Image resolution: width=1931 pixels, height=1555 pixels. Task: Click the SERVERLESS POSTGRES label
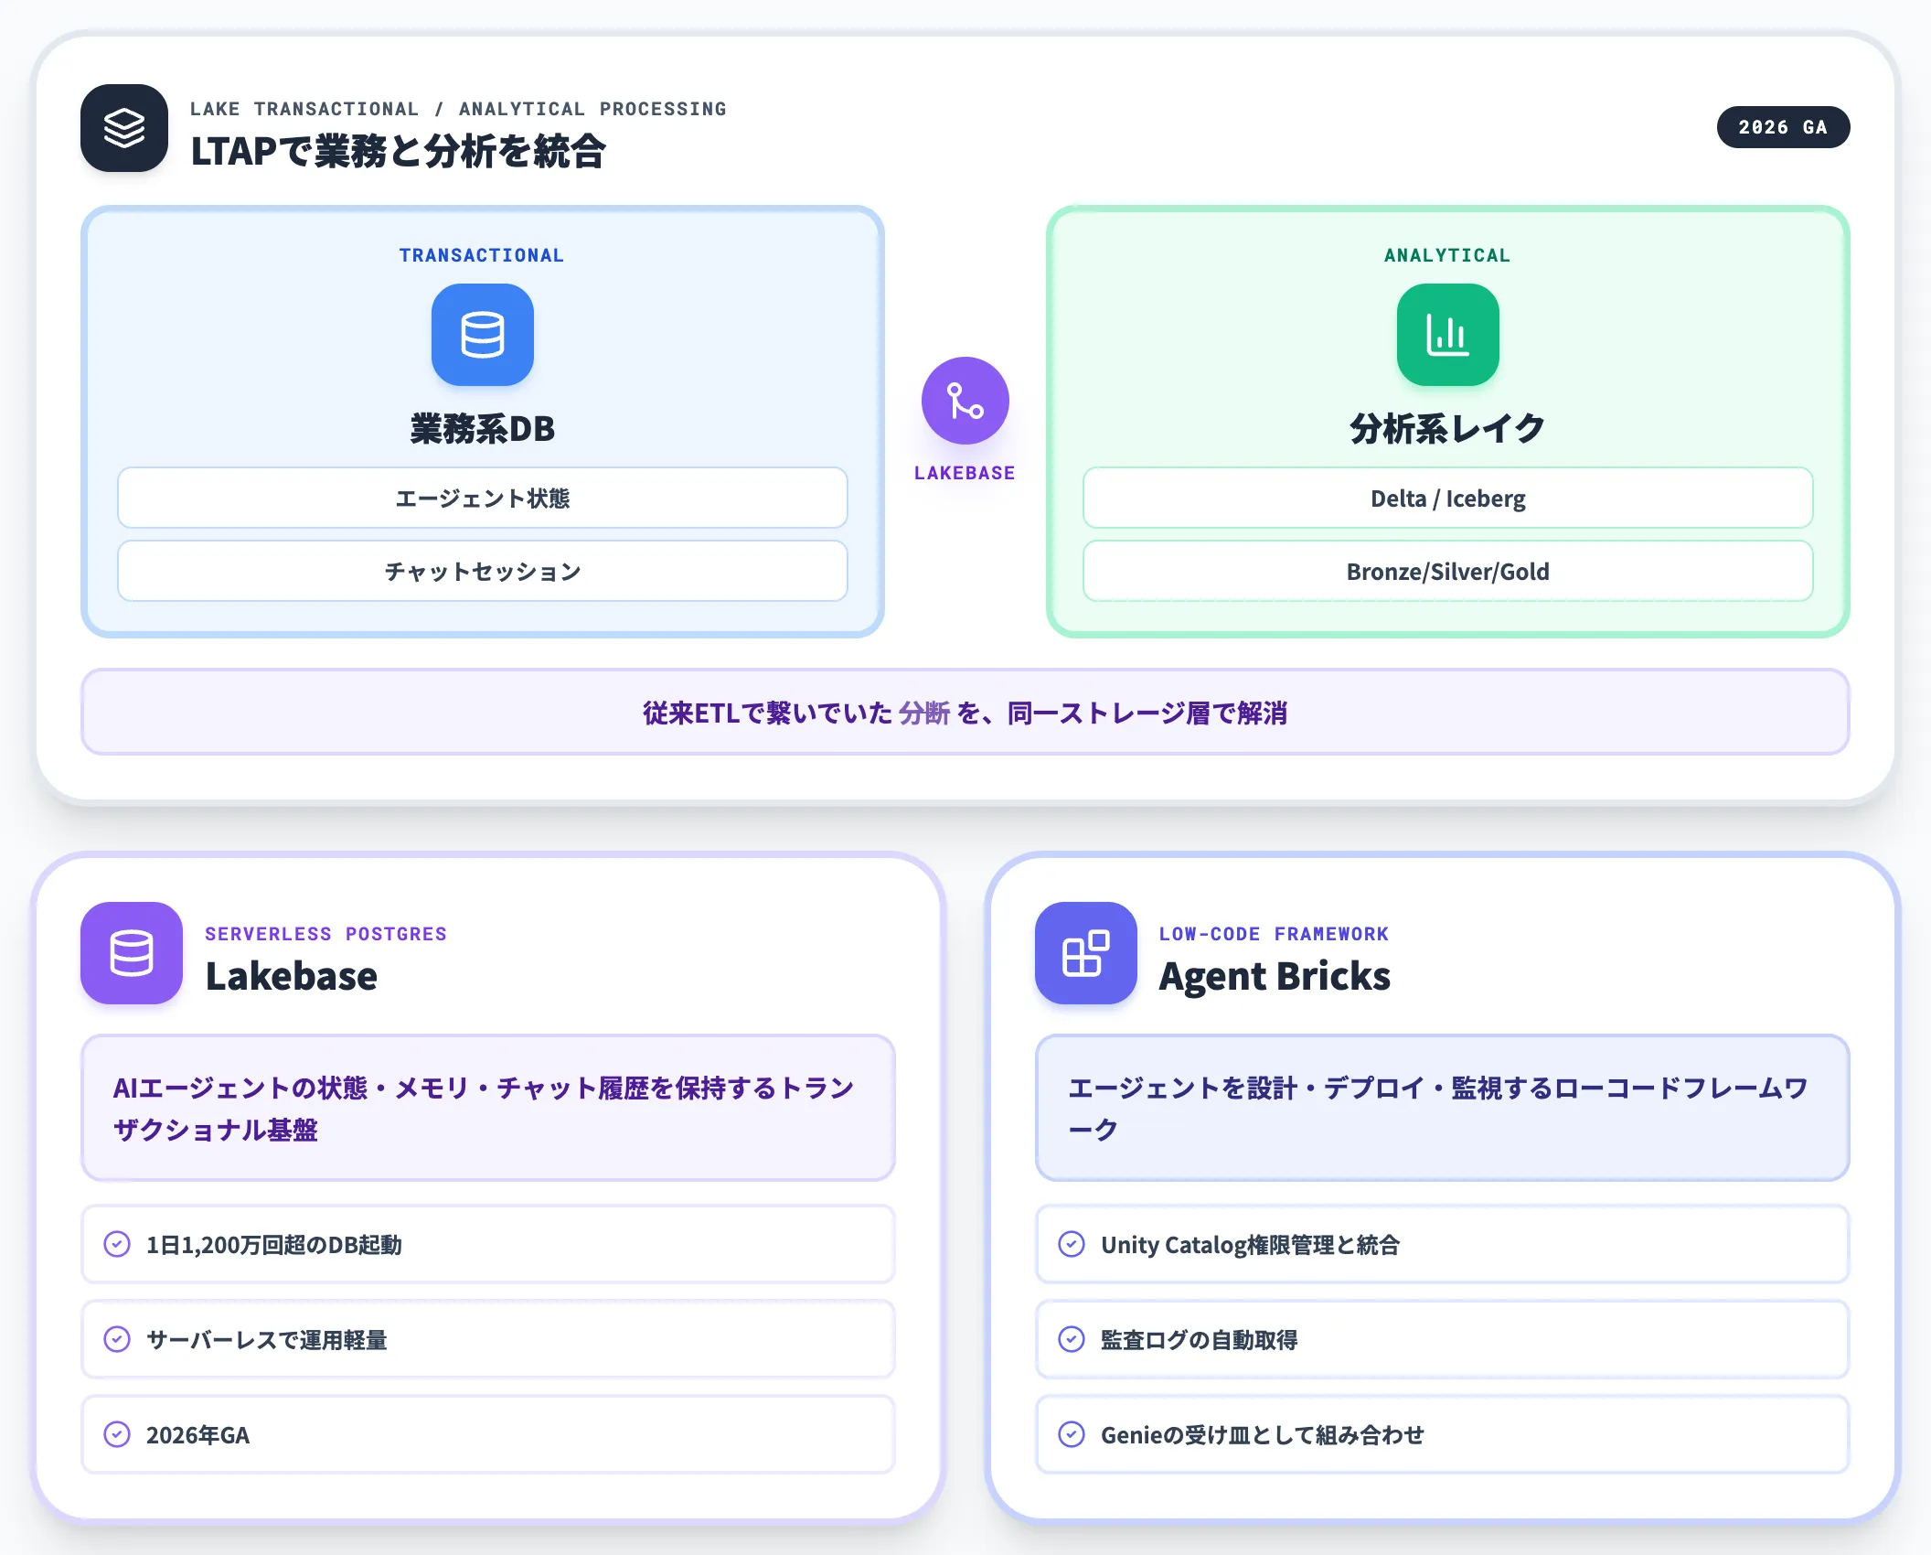tap(325, 934)
